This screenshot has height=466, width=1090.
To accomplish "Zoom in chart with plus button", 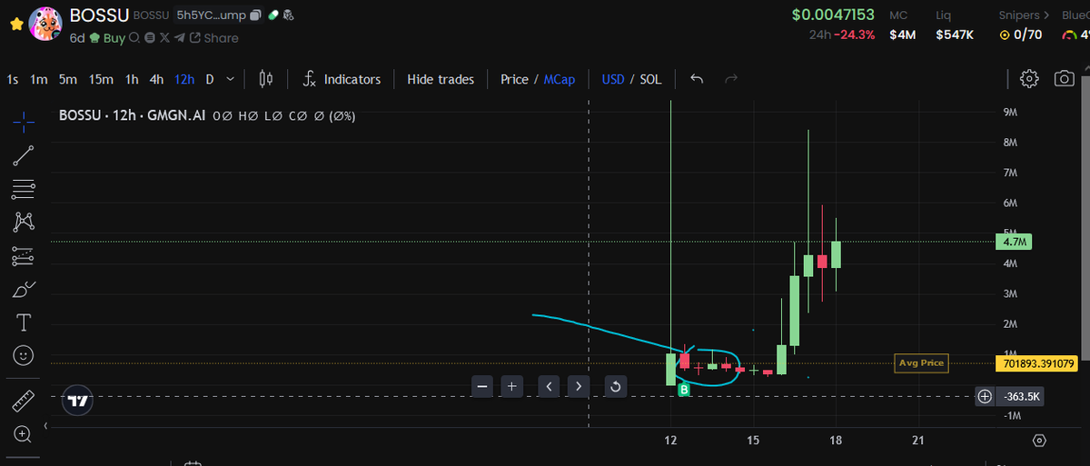I will coord(512,386).
